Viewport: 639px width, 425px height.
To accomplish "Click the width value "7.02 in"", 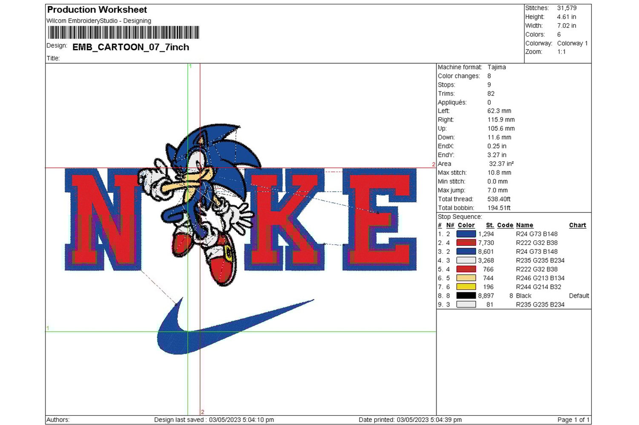I will click(567, 26).
